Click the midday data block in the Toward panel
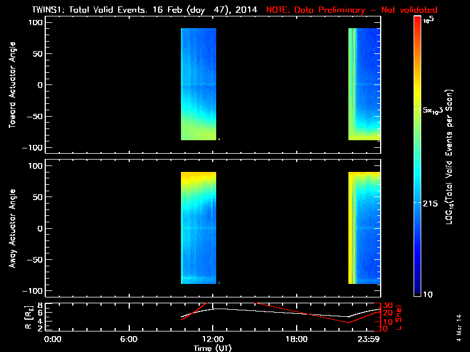Viewport: 470px width, 352px height. 199,85
